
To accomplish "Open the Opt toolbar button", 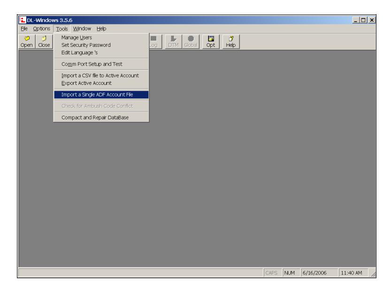I will (211, 42).
